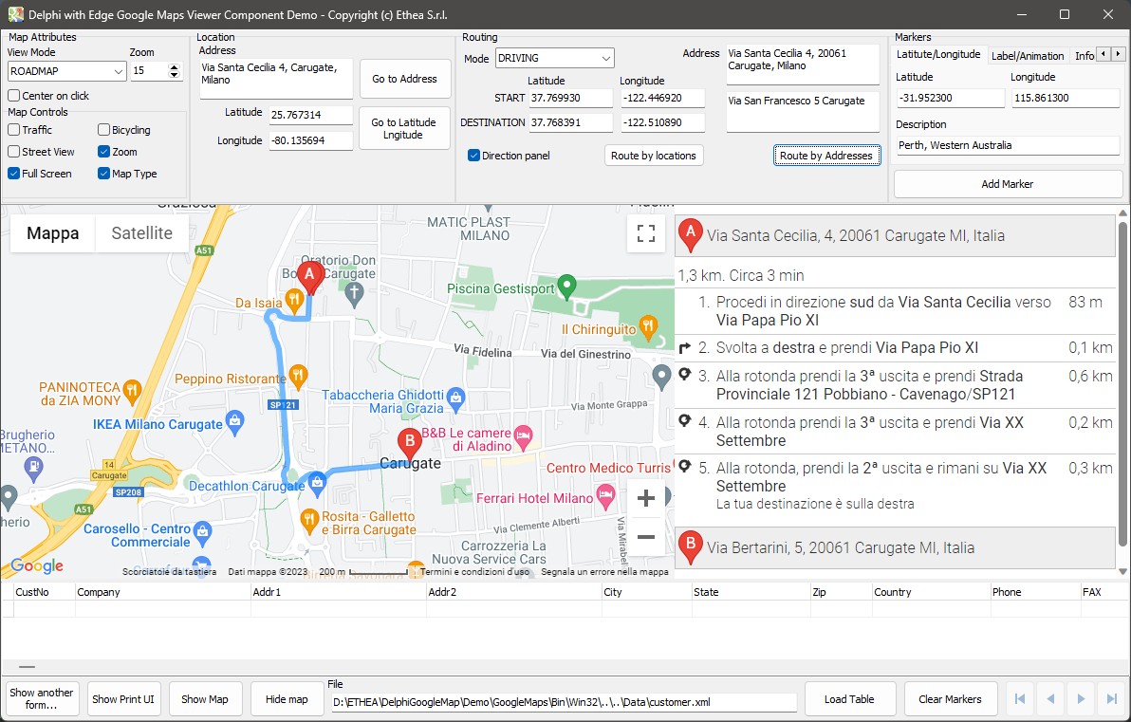The height and width of the screenshot is (722, 1131).
Task: Click the Google logo on the map
Action: 37,566
